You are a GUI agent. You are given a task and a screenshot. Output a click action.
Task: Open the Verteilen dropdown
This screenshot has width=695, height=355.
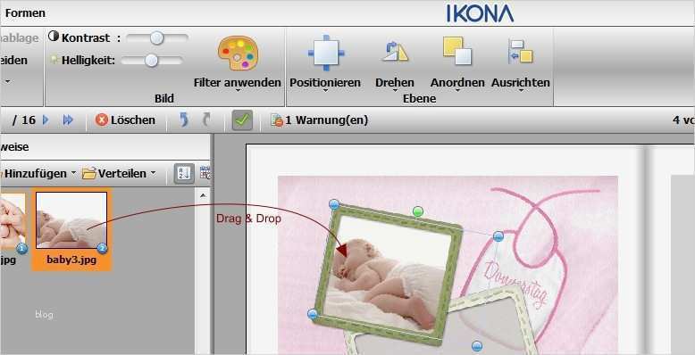[x=120, y=173]
